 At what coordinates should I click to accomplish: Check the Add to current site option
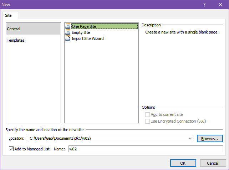coord(147,114)
